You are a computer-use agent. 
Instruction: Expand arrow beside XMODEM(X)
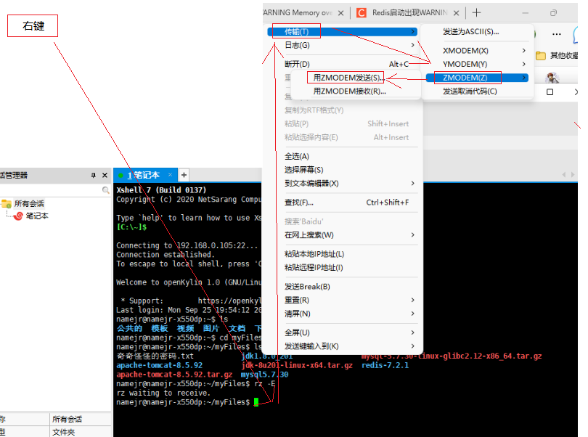coord(524,51)
